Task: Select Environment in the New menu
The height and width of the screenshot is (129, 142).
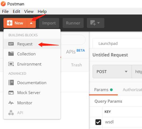Action: click(x=32, y=64)
